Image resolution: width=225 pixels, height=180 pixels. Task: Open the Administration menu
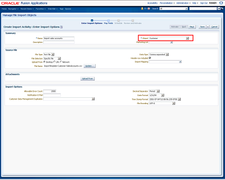[184, 3]
